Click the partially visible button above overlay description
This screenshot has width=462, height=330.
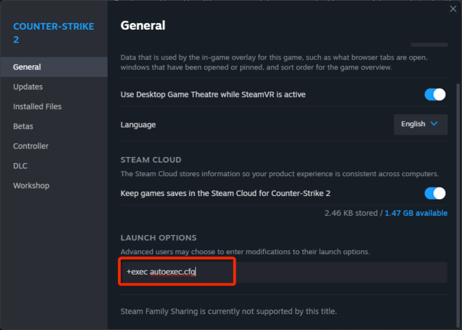tap(429, 45)
